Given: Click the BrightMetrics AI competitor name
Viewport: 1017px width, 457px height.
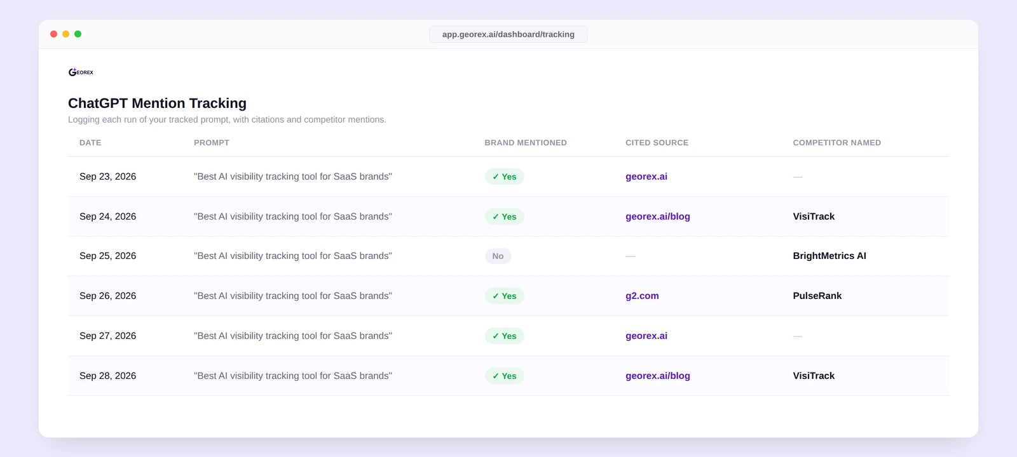Looking at the screenshot, I should (829, 256).
